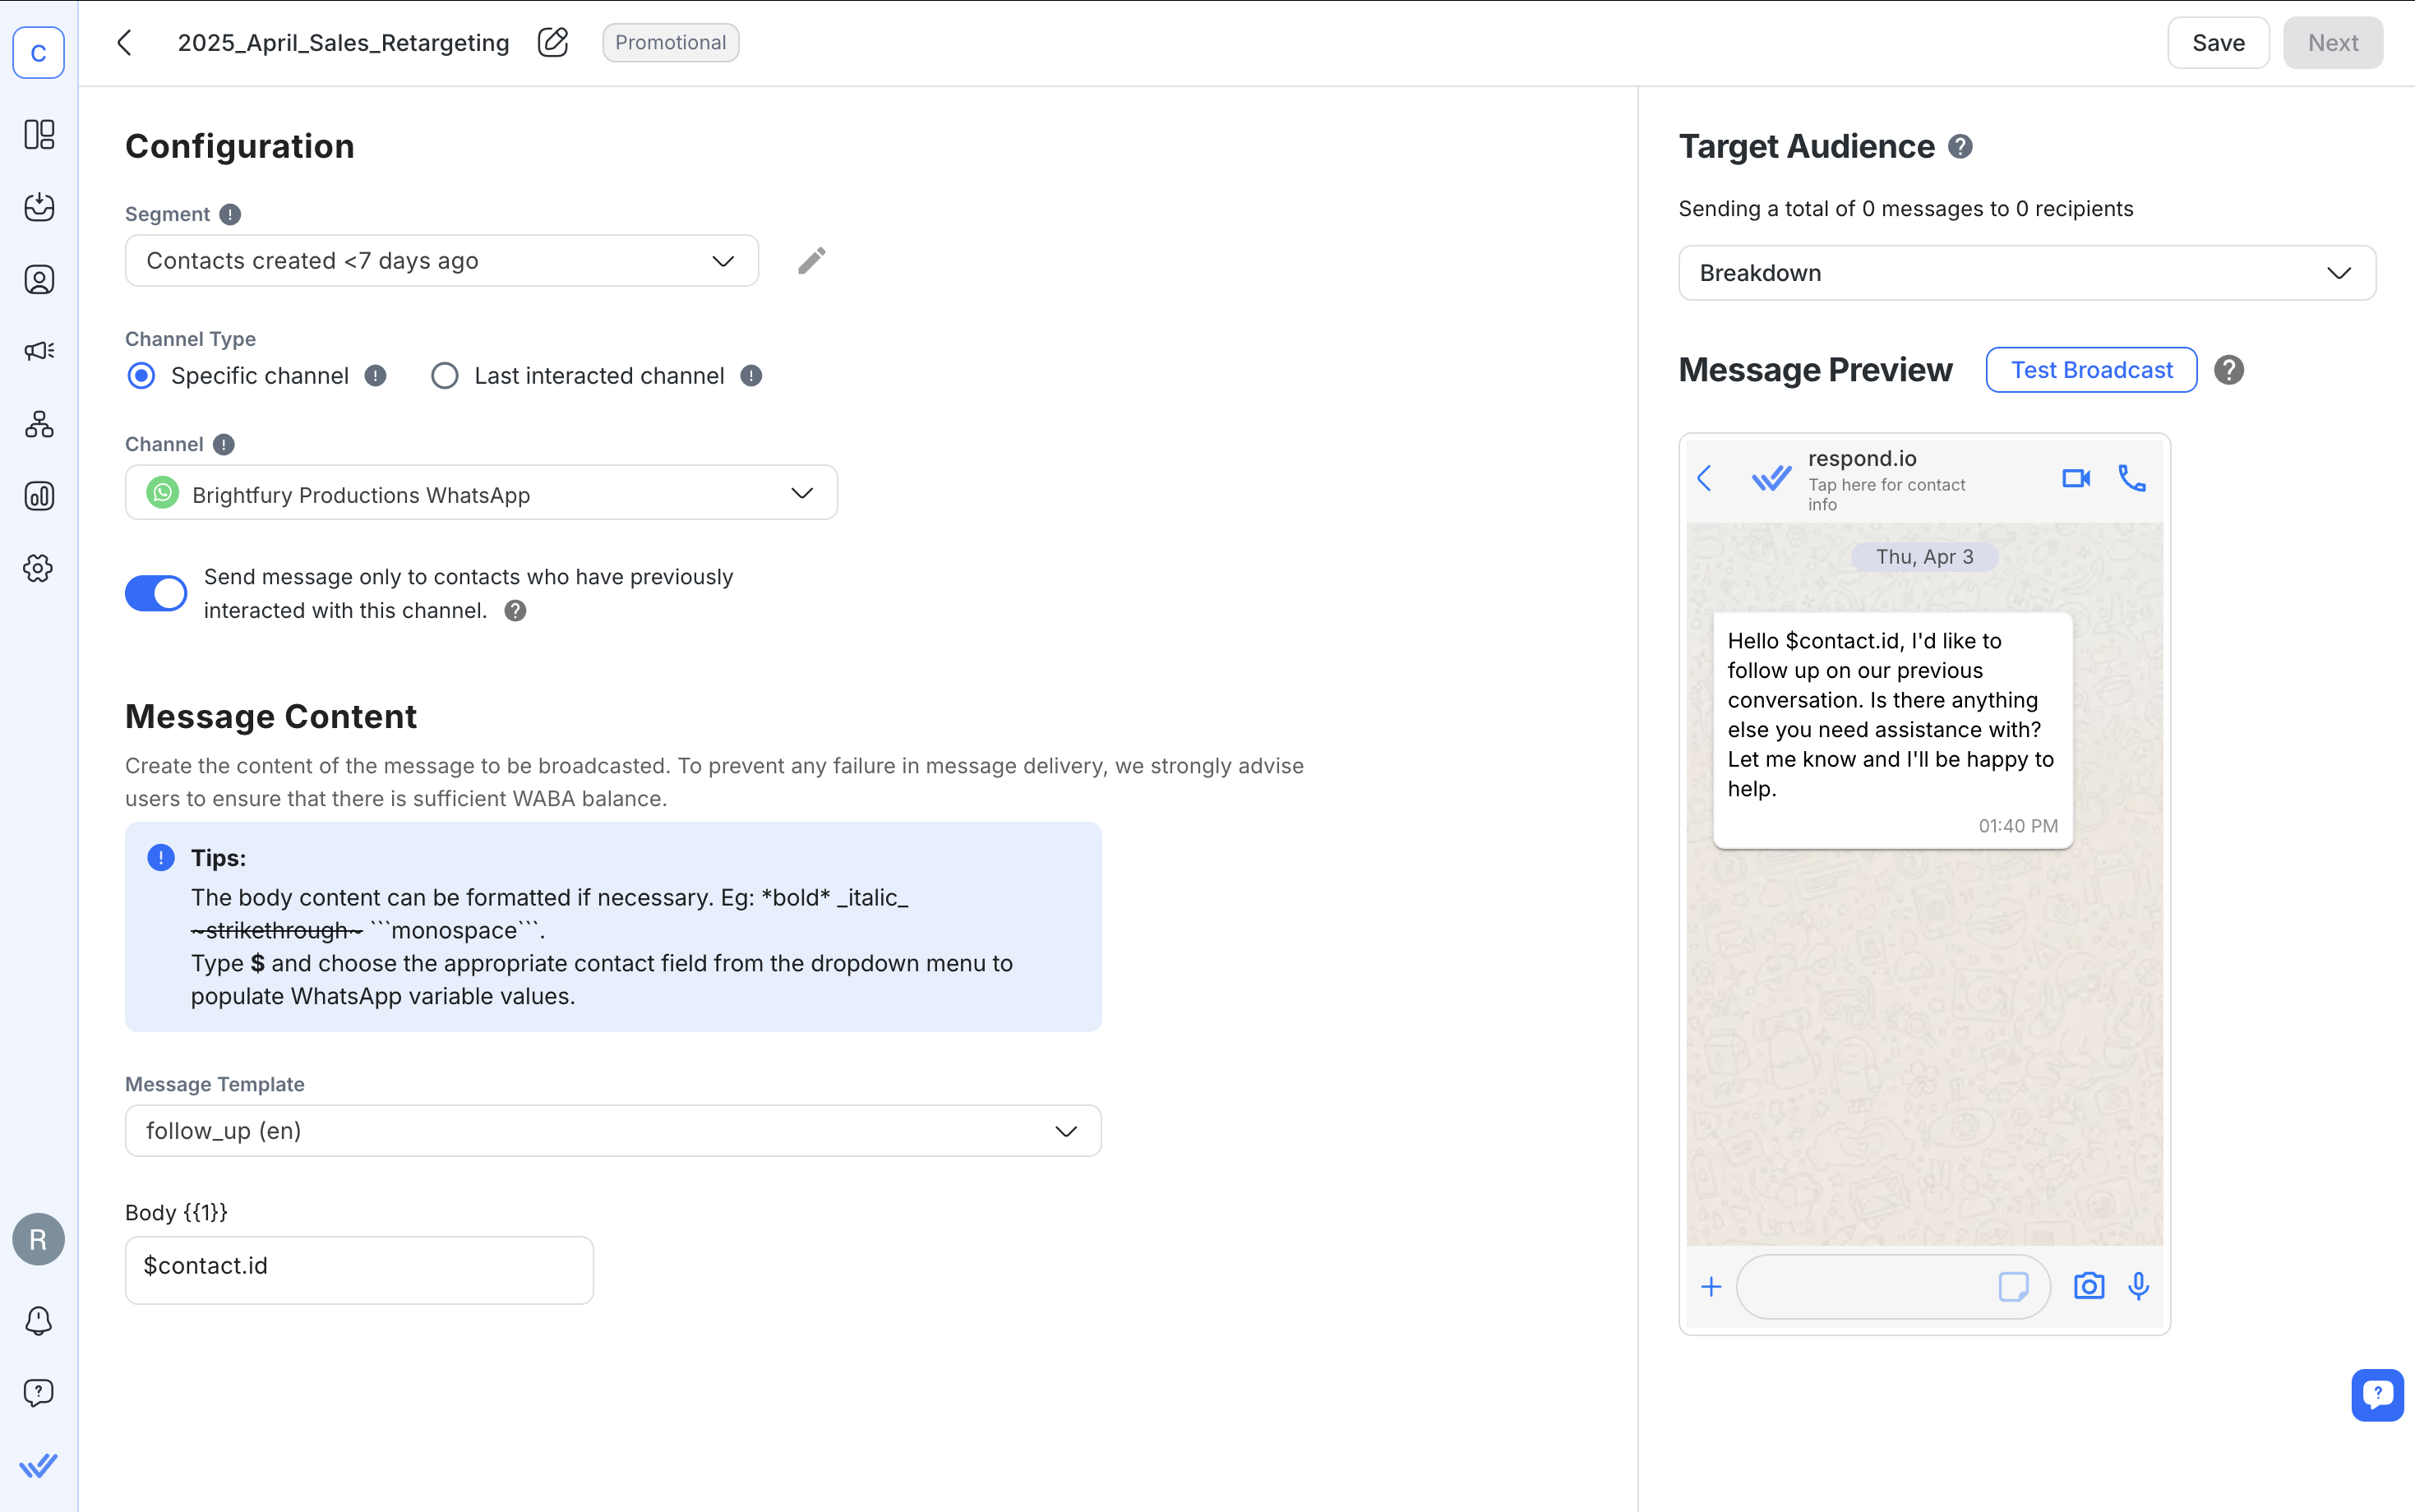
Task: Open the Inbox messages icon in sidebar
Action: tap(39, 207)
